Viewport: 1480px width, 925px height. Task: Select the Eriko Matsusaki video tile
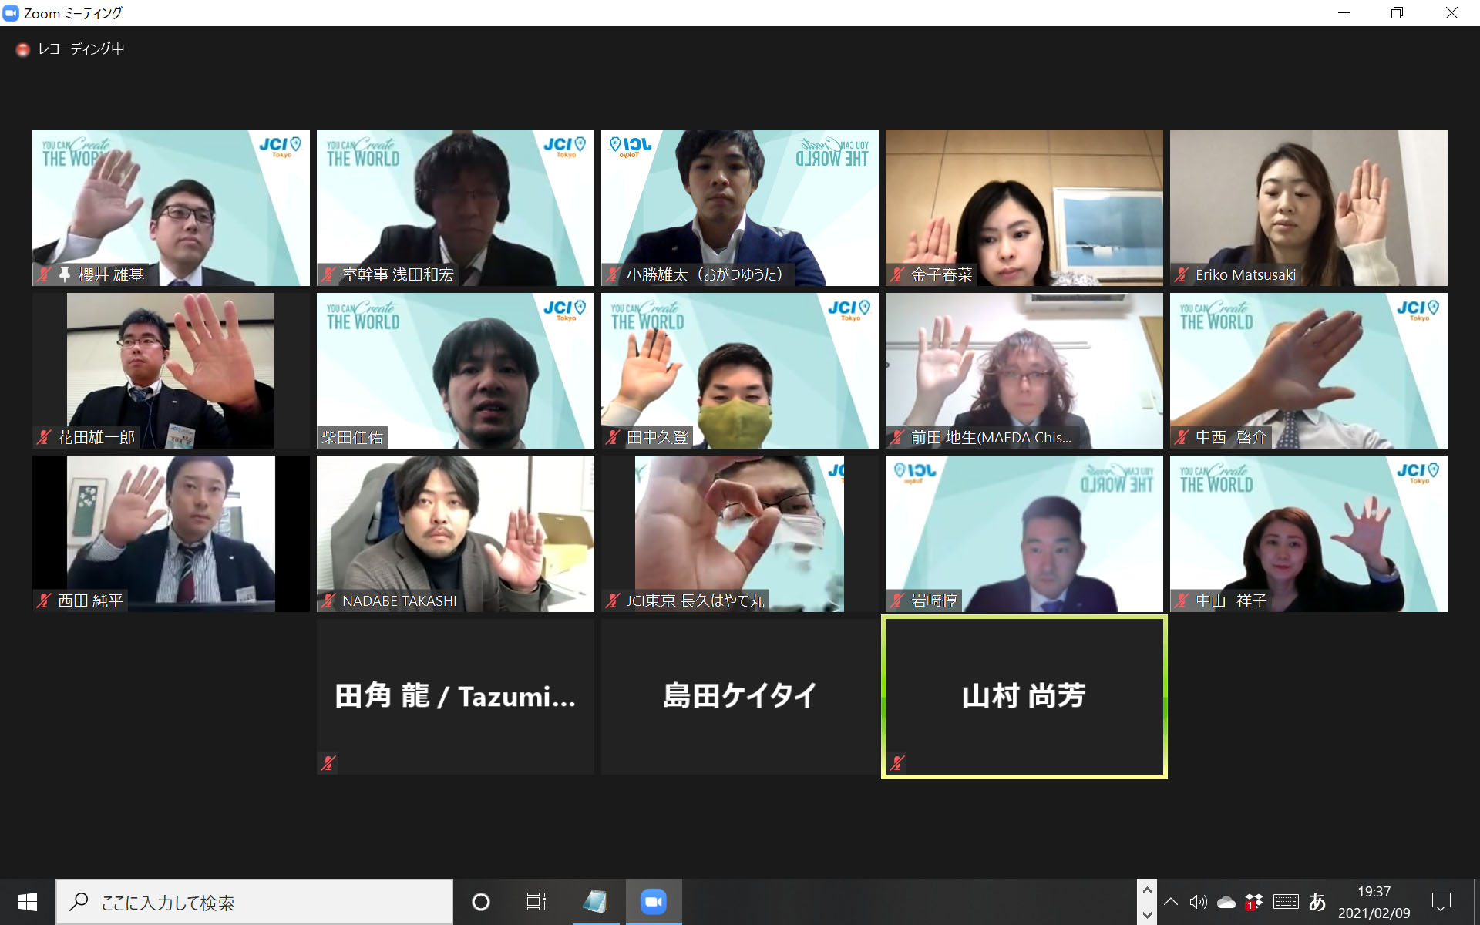click(1308, 207)
